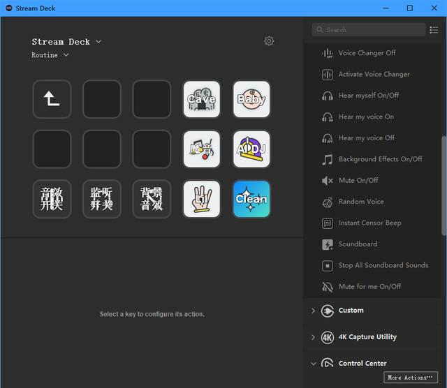Select the Mute On/Off action text
447x388 pixels.
click(358, 180)
